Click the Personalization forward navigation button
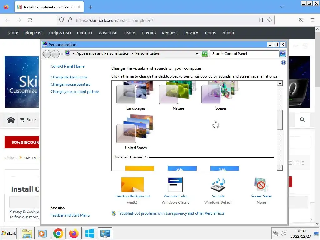 point(56,54)
